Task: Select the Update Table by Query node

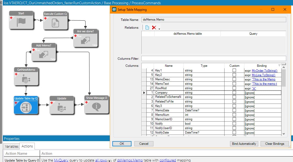Action: (x=26, y=105)
